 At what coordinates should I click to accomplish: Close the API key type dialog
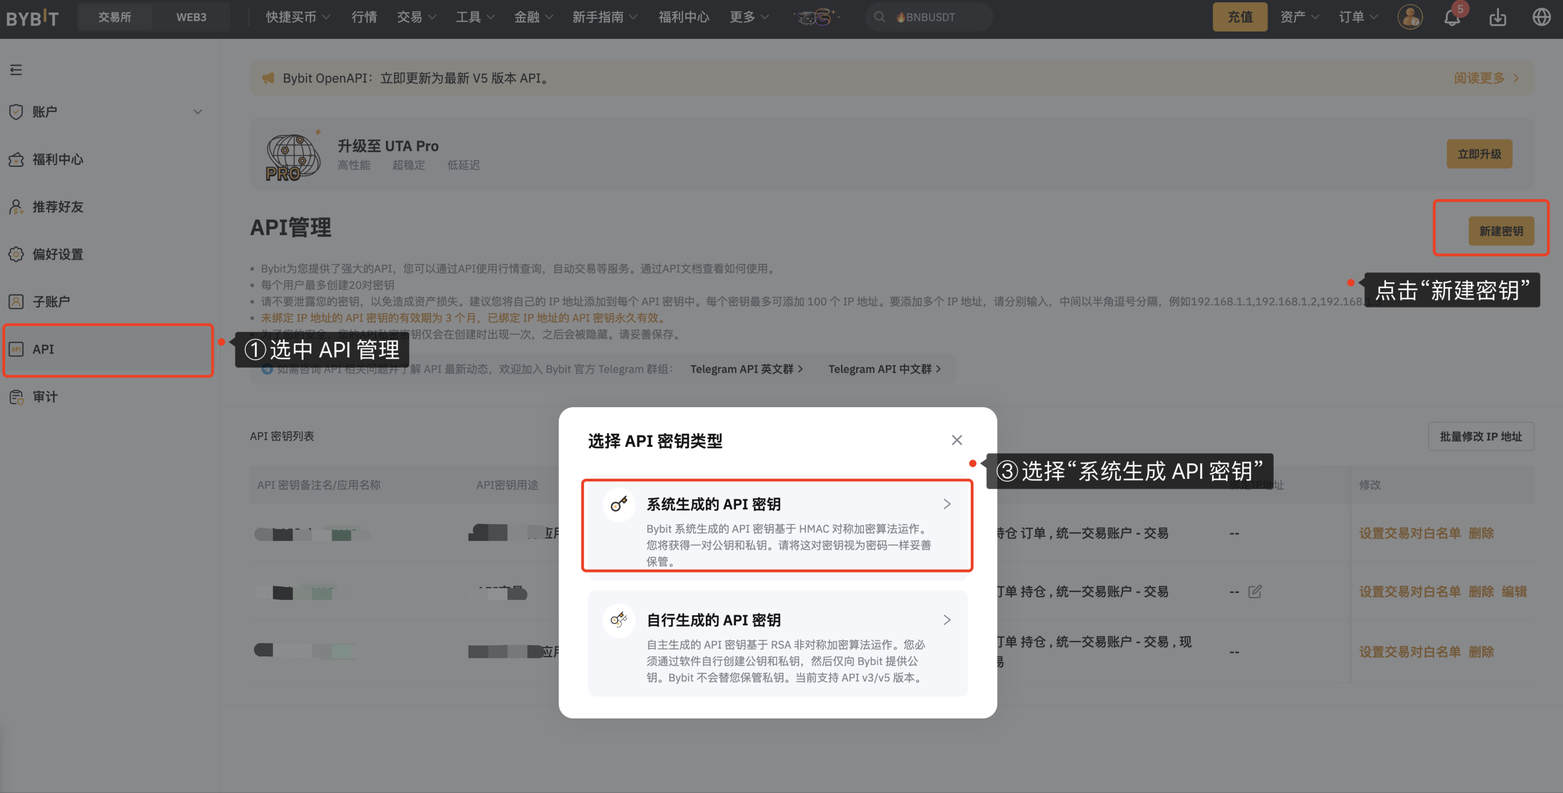click(x=957, y=440)
